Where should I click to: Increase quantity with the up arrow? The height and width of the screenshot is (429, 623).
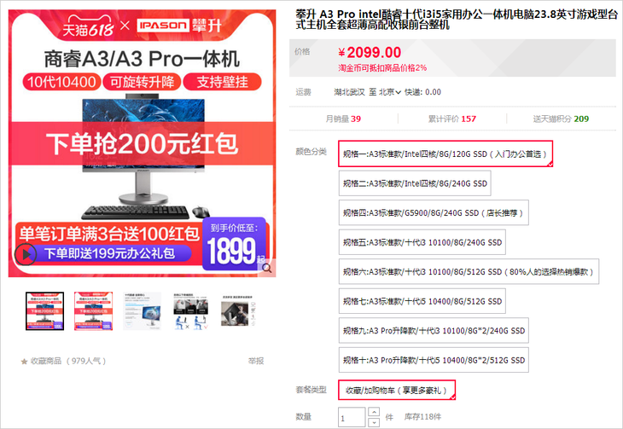[374, 412]
